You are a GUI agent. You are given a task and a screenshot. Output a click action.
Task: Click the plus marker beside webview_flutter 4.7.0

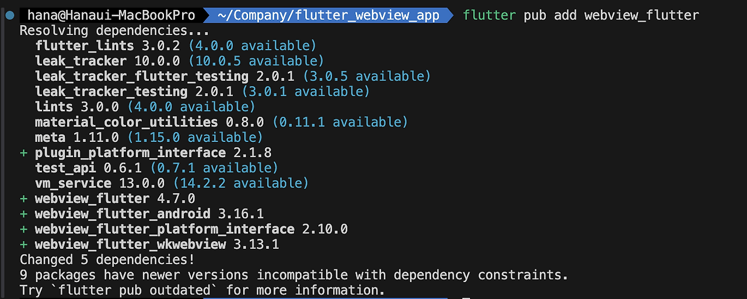coord(23,199)
